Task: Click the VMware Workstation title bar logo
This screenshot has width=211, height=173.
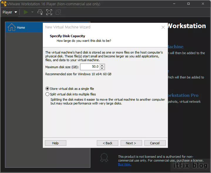Action: click(x=4, y=4)
